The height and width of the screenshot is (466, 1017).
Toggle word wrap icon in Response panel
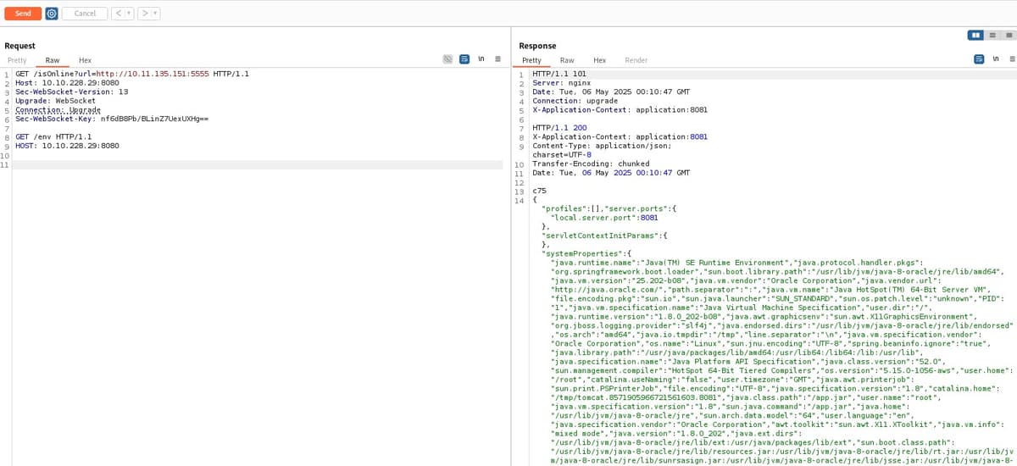[980, 60]
